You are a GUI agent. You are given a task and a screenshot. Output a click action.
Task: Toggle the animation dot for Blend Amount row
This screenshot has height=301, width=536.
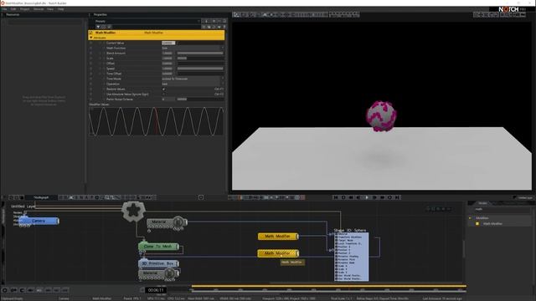[x=91, y=54]
